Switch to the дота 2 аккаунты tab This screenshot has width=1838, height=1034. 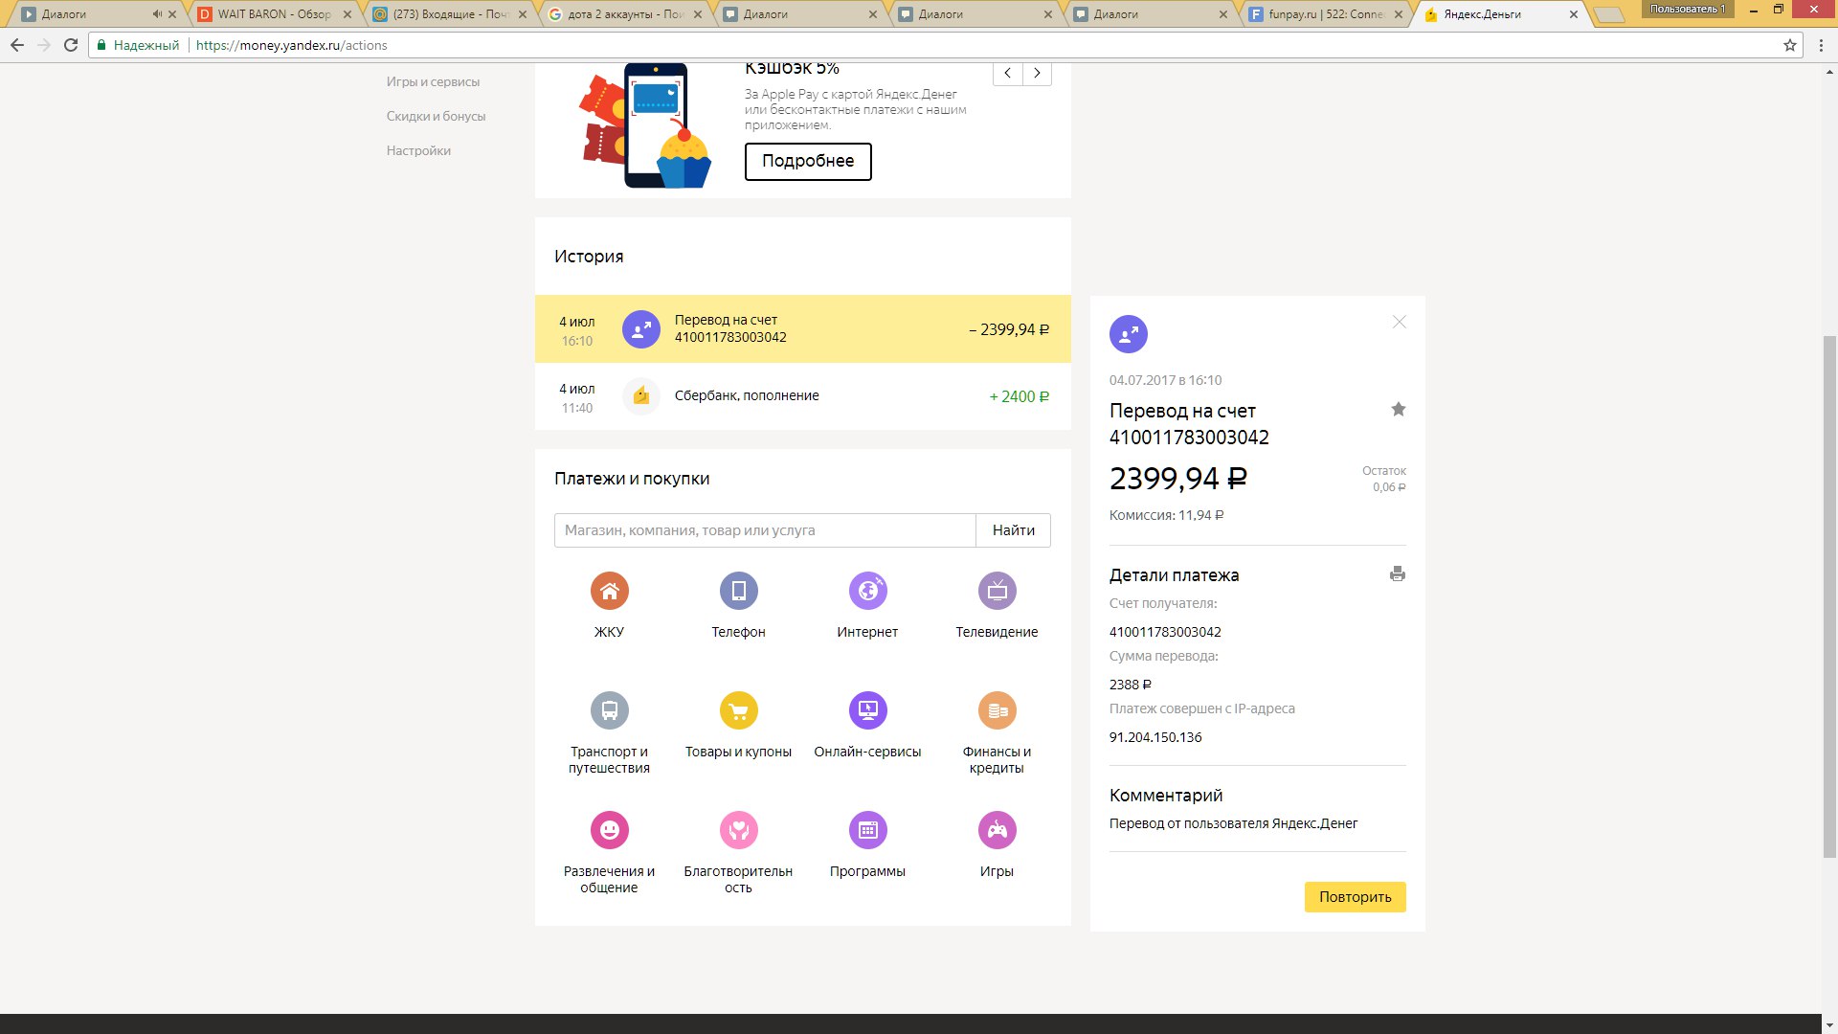[x=623, y=14]
